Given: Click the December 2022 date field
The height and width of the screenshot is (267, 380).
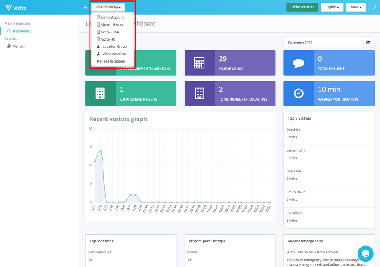Looking at the screenshot, I should (x=323, y=43).
